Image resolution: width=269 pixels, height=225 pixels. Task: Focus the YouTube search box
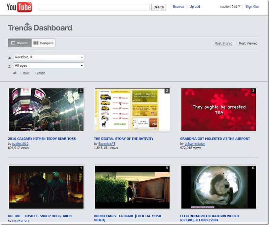(94, 7)
